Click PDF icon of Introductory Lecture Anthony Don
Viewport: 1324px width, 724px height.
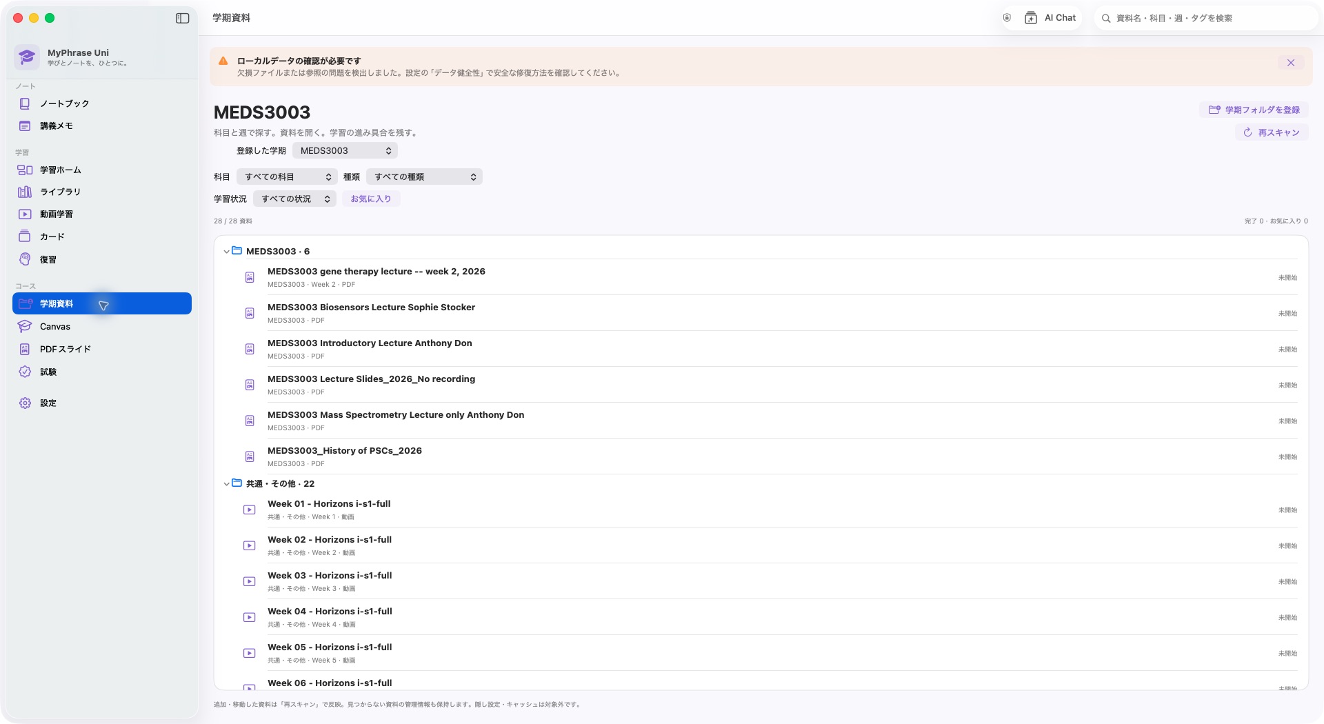tap(250, 349)
